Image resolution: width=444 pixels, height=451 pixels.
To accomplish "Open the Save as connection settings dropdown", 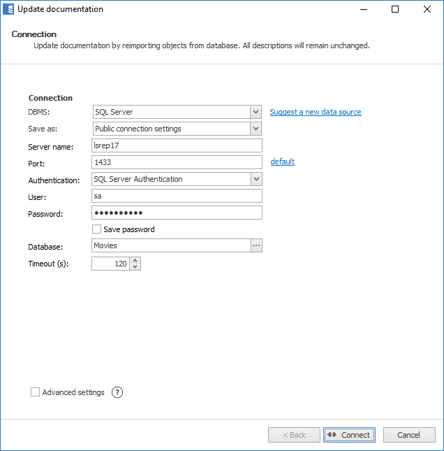I will pyautogui.click(x=256, y=129).
